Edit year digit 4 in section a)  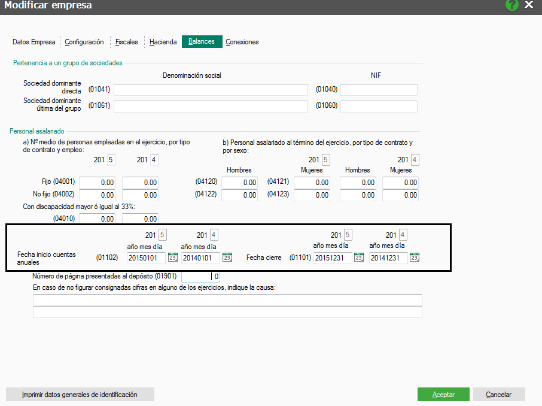[x=154, y=160]
